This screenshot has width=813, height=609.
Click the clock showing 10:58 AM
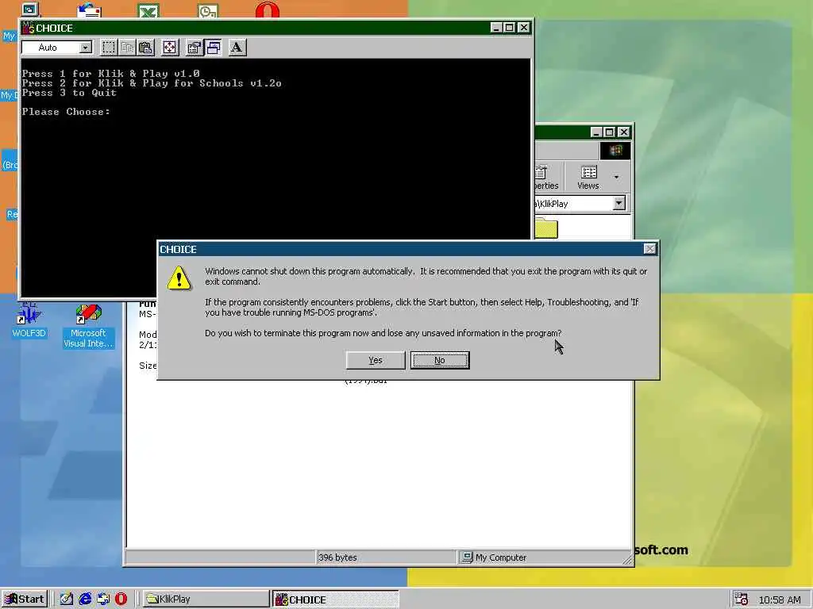pyautogui.click(x=780, y=599)
